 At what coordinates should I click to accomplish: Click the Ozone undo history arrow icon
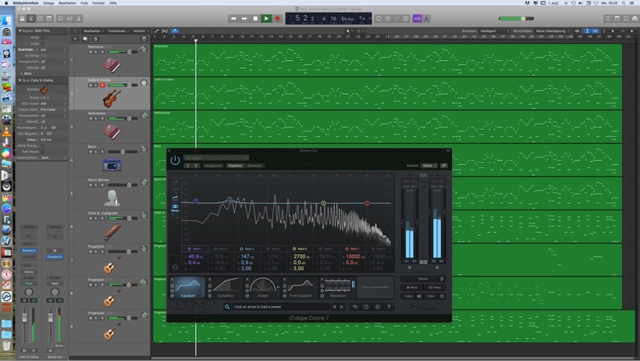pos(354,306)
